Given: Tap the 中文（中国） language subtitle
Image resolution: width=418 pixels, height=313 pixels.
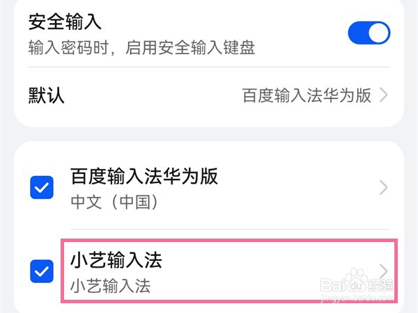Looking at the screenshot, I should pyautogui.click(x=116, y=202).
